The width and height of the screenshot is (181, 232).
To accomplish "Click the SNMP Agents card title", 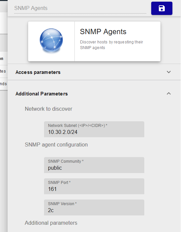I will (x=103, y=32).
